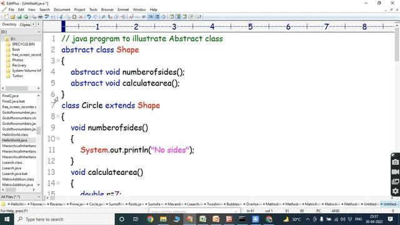Image resolution: width=400 pixels, height=225 pixels.
Task: Collapse the fold marker at line 8
Action: pyautogui.click(x=58, y=116)
